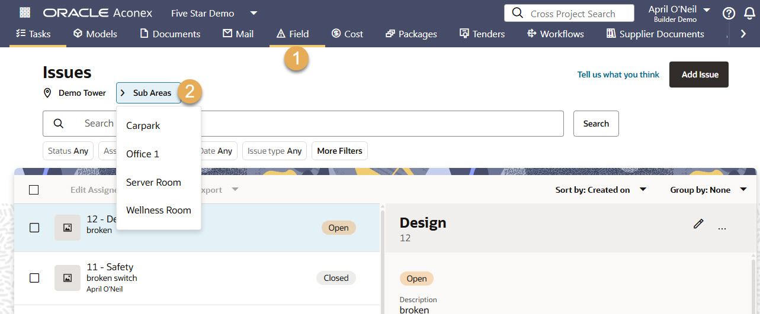760x314 pixels.
Task: Open the Cost tab
Action: click(x=347, y=34)
